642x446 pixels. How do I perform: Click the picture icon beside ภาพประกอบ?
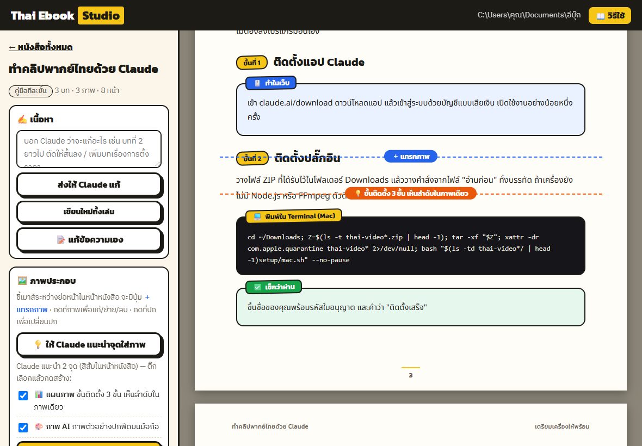point(22,281)
